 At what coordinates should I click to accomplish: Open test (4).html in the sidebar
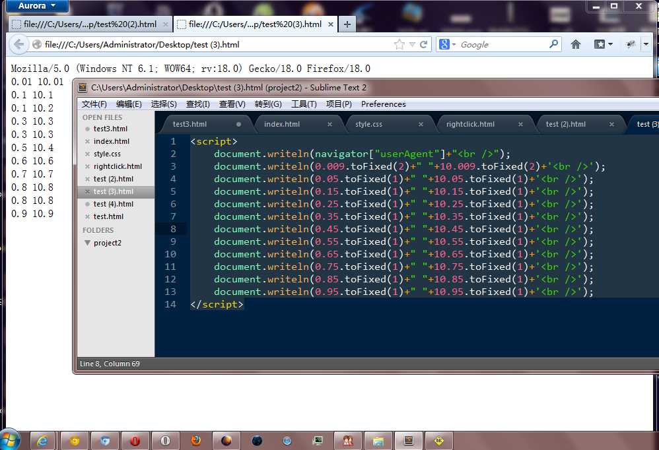click(x=114, y=204)
